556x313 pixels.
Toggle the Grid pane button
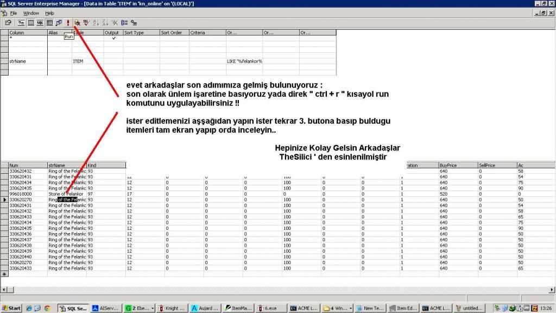(31, 23)
